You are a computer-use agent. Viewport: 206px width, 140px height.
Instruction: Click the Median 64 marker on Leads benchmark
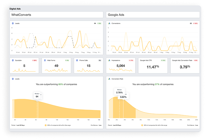(x=37, y=95)
